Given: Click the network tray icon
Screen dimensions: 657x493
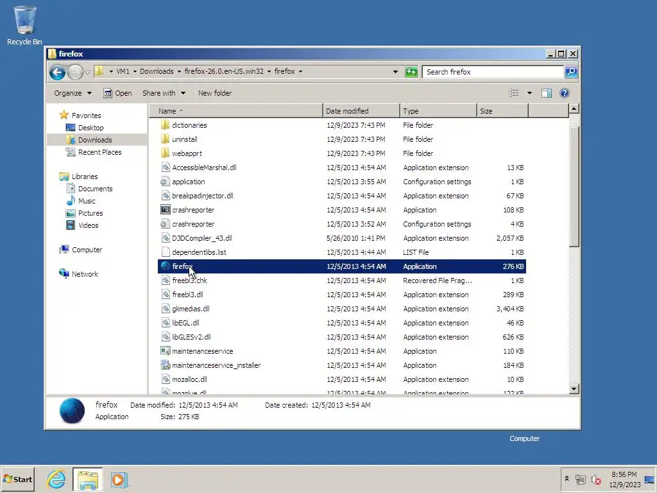Looking at the screenshot, I should [x=580, y=479].
